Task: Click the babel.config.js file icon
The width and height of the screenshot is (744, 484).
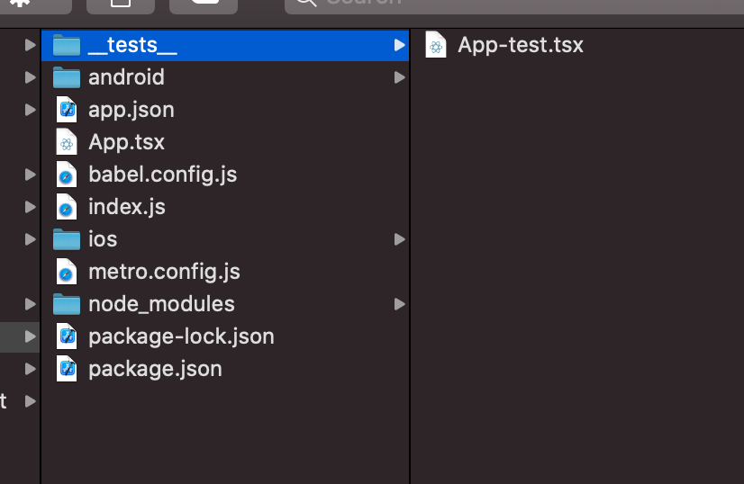Action: click(x=67, y=175)
